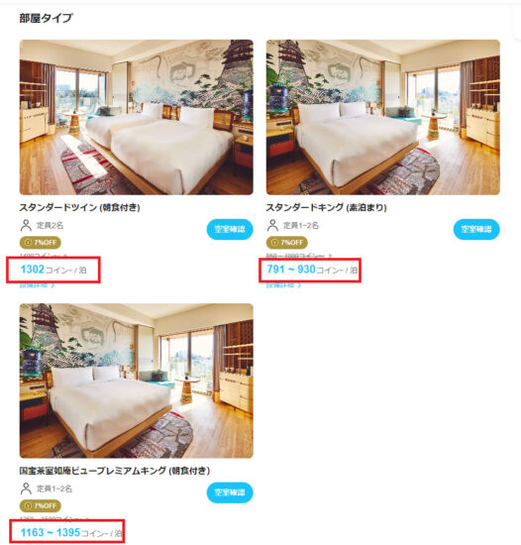The width and height of the screenshot is (521, 545).
Task: Open facility details link under Standard Twin
Action: (37, 285)
